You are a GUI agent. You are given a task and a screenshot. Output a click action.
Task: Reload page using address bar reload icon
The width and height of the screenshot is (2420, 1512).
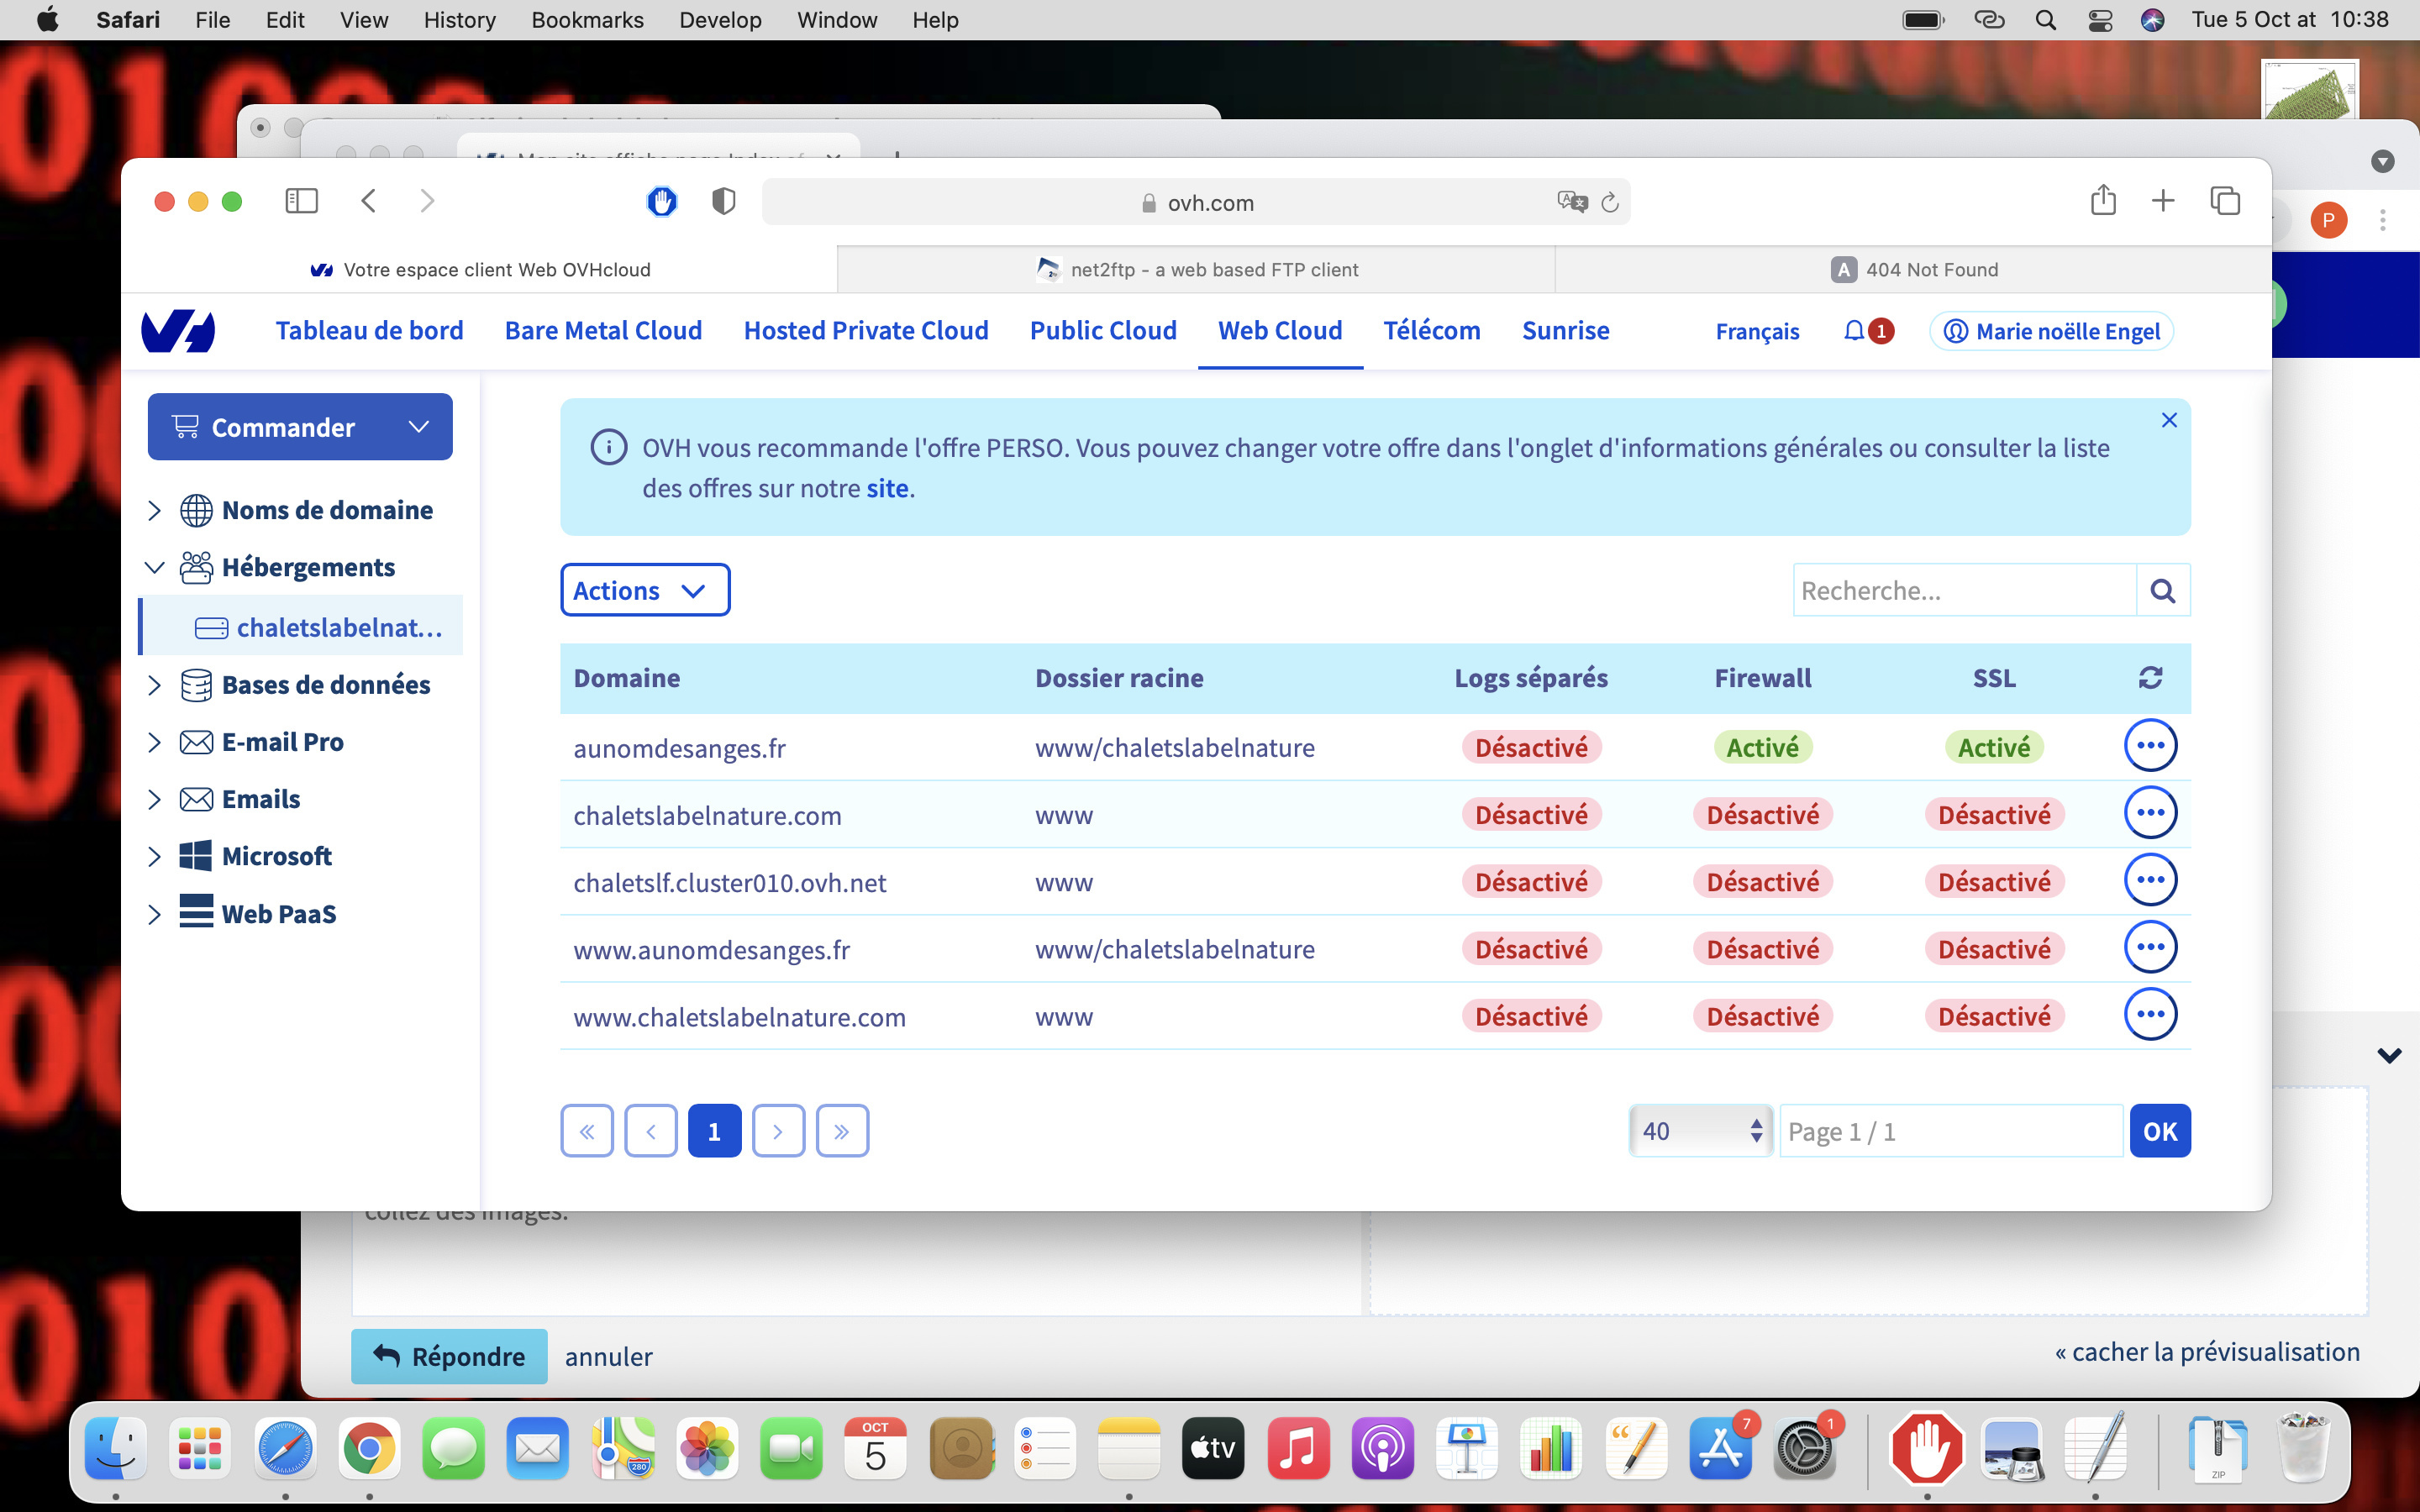[1610, 203]
